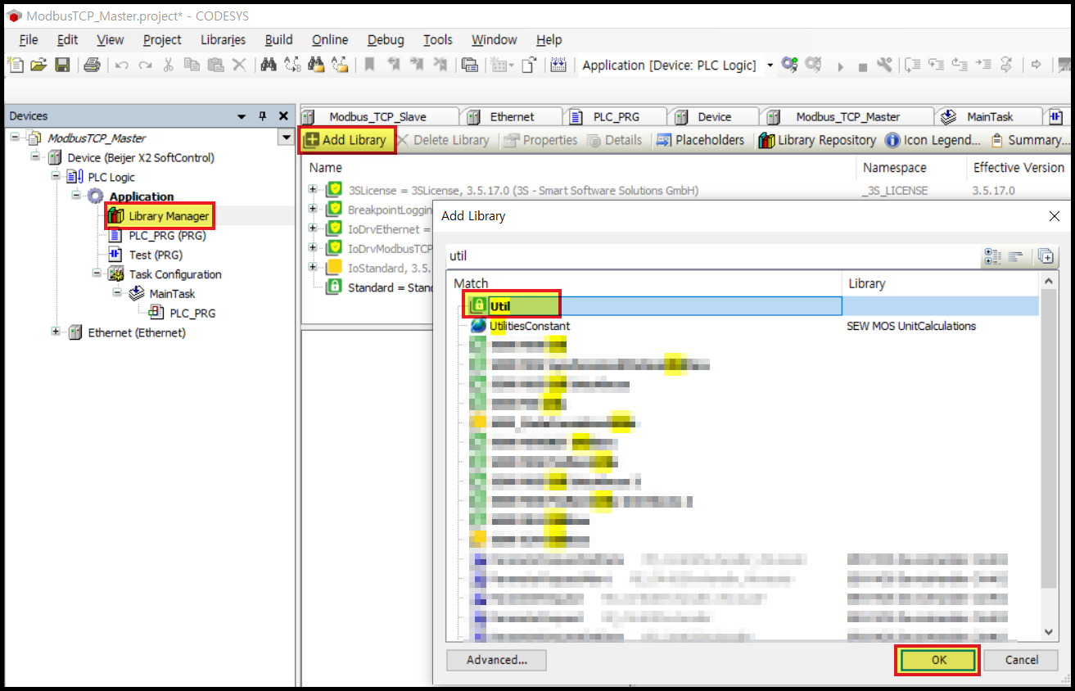Image resolution: width=1075 pixels, height=691 pixels.
Task: Save the project with floppy icon
Action: [x=62, y=65]
